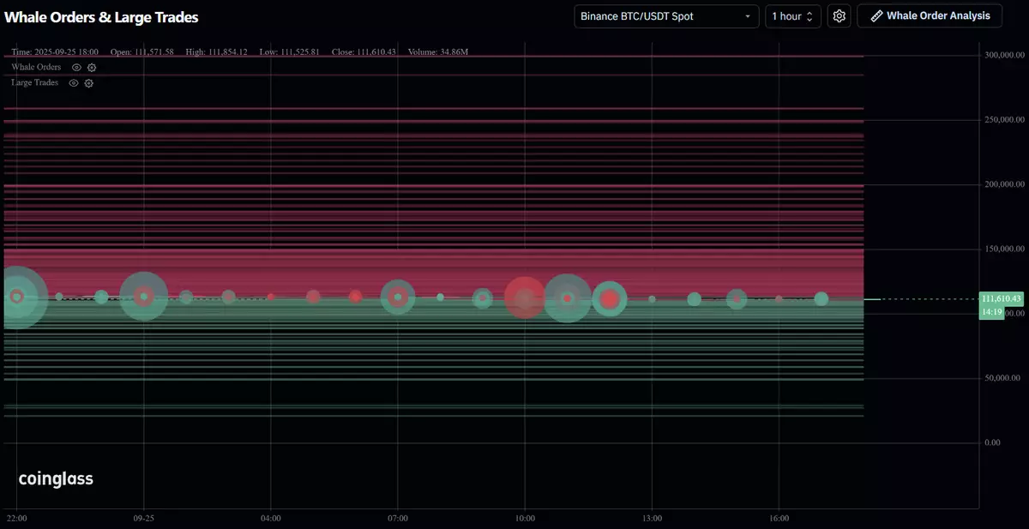This screenshot has height=529, width=1029.
Task: Select the Whale Orders legend label
Action: coord(36,67)
